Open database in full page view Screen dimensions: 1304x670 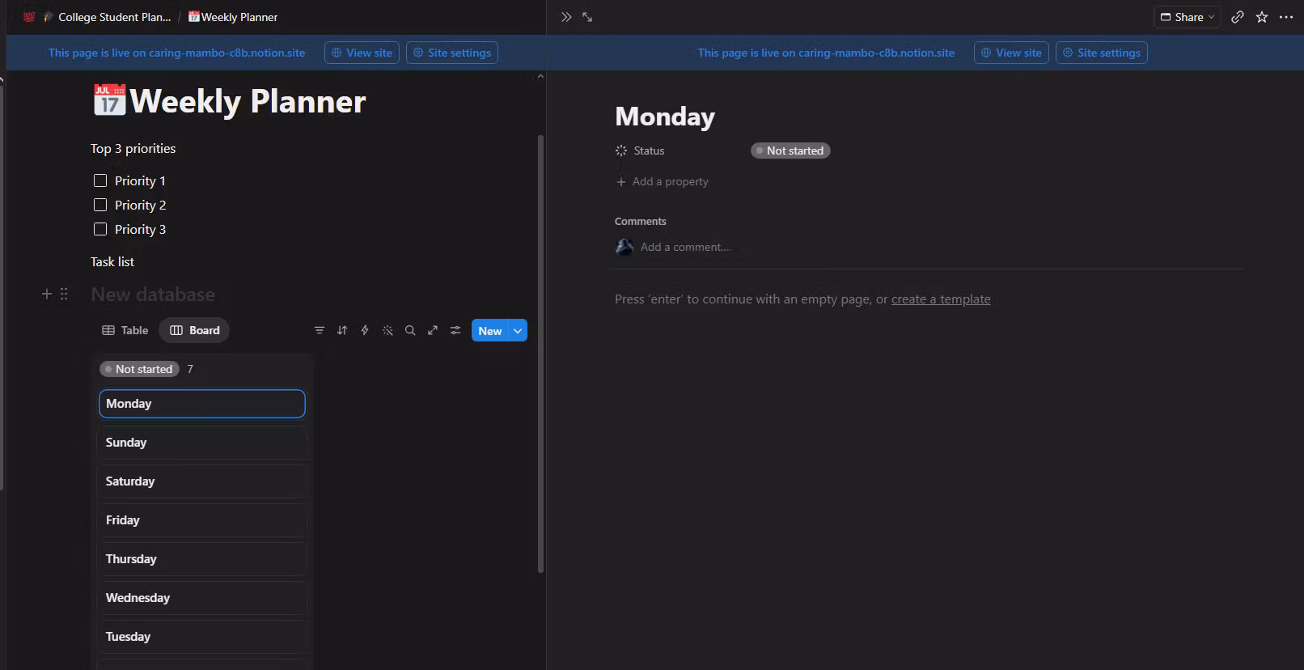pyautogui.click(x=433, y=330)
